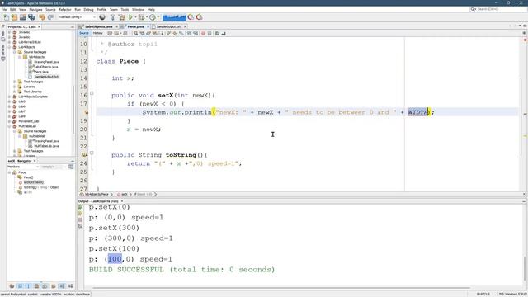Expand the Lab4ObjectsComplete project node
Screen dimensions: 528x297
click(x=10, y=97)
